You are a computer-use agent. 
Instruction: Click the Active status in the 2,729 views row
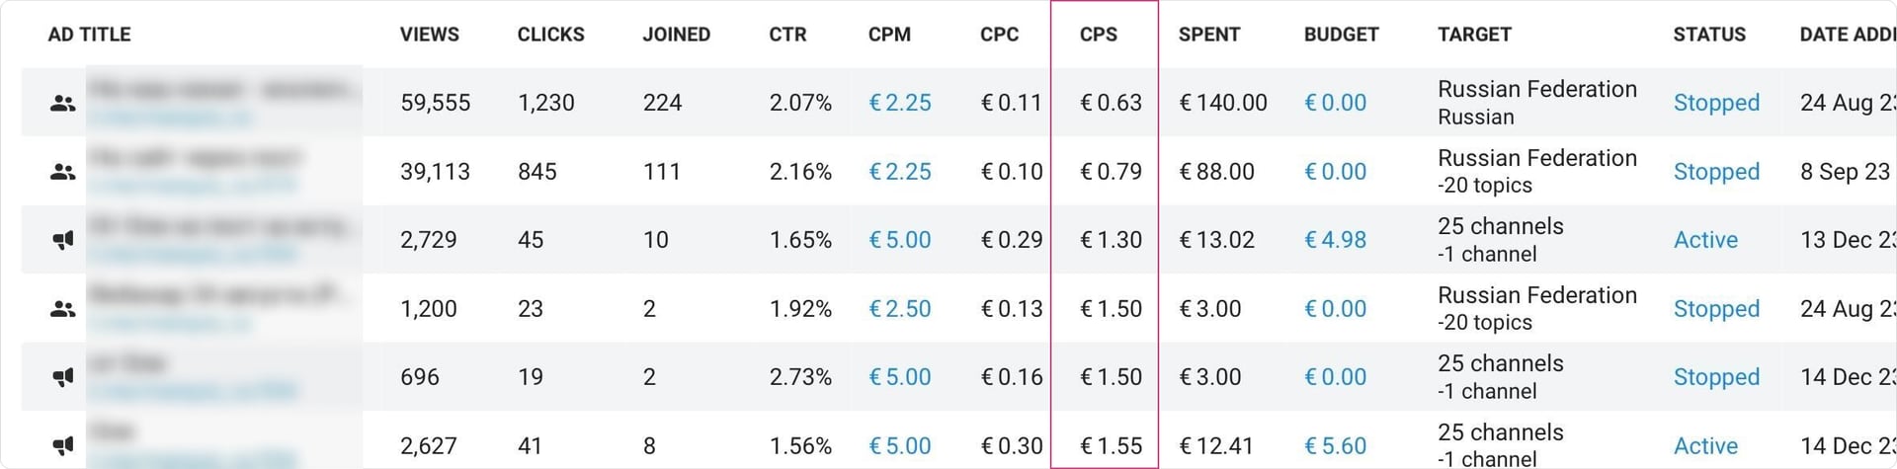(x=1704, y=240)
